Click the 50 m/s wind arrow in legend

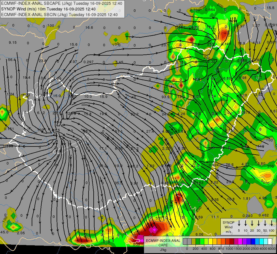(x=265, y=223)
